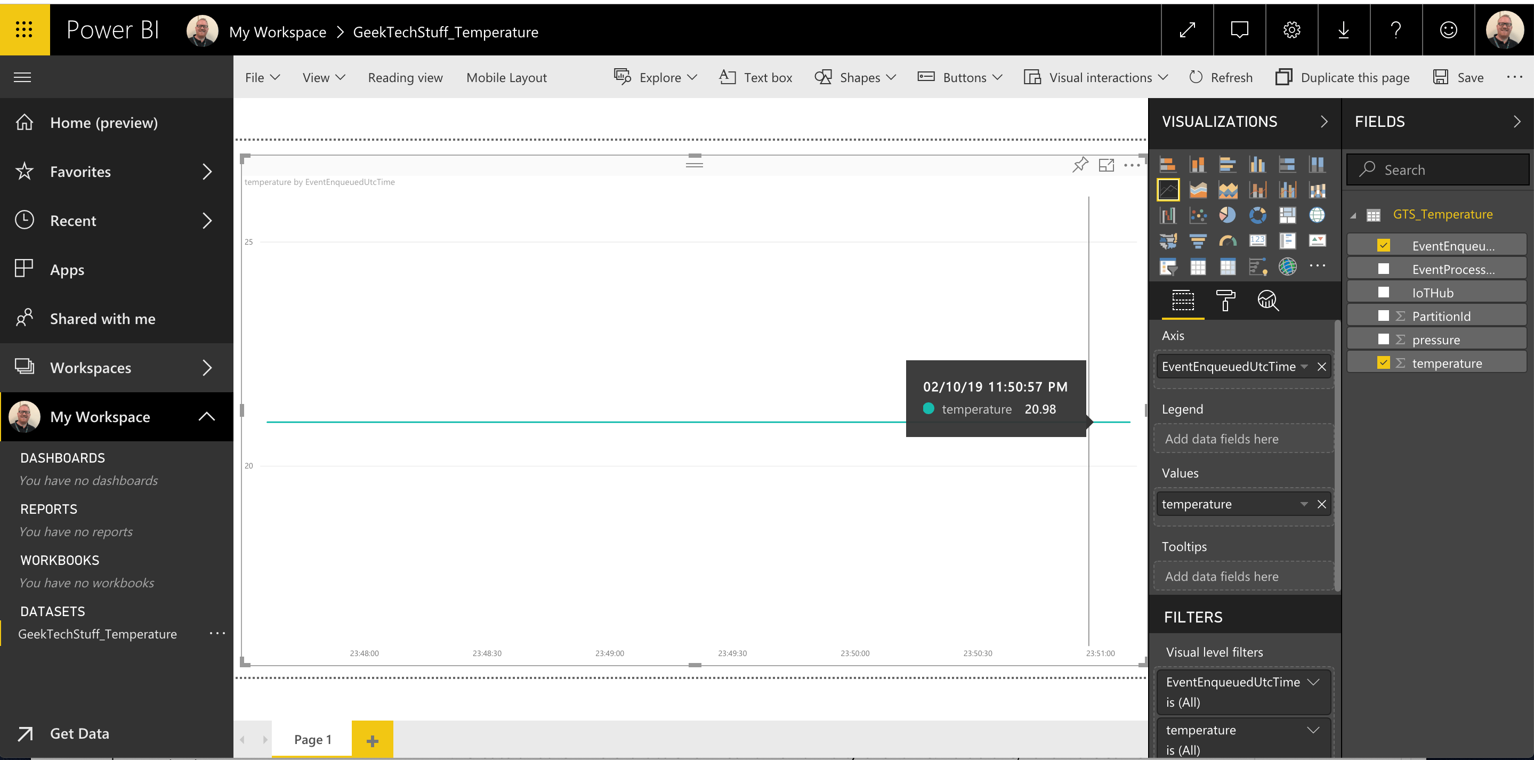Open the File menu
The image size is (1534, 760).
[261, 77]
